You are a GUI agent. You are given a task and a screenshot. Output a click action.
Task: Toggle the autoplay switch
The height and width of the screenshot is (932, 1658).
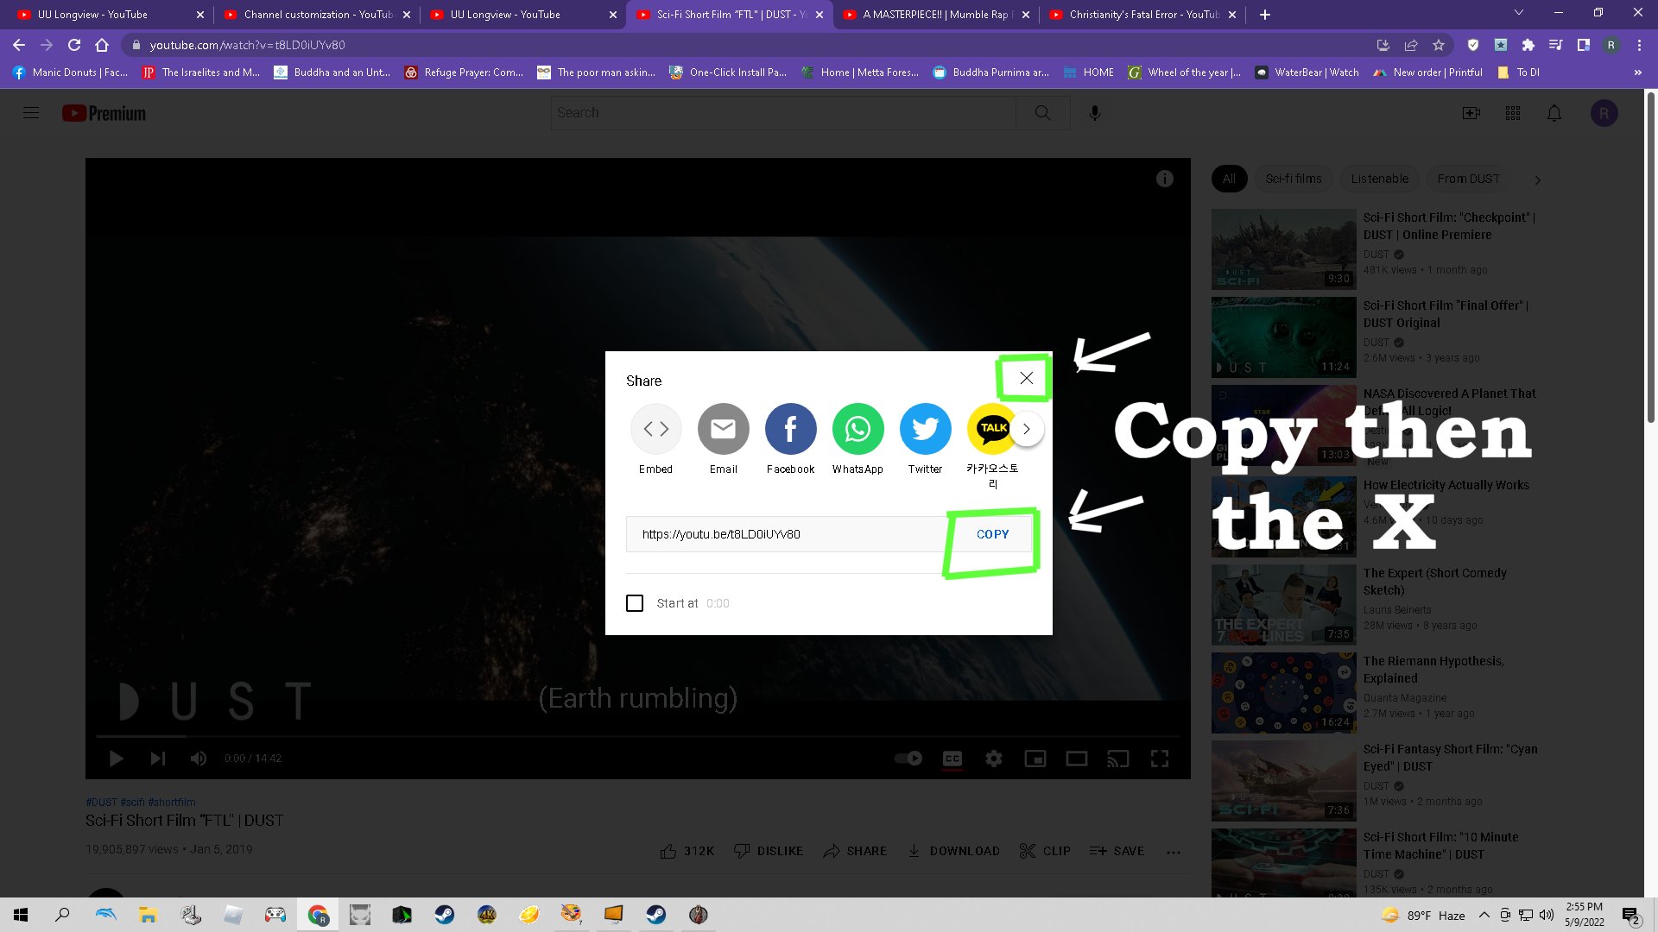point(908,759)
